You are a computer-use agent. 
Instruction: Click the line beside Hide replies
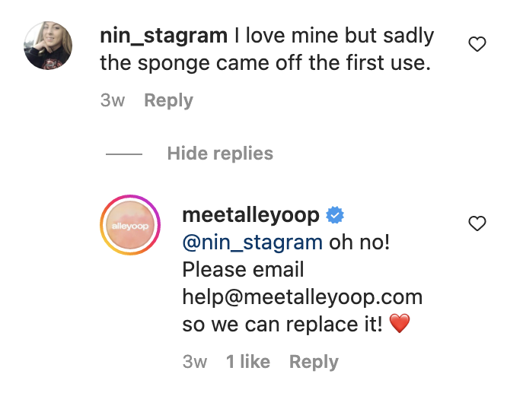(x=124, y=154)
